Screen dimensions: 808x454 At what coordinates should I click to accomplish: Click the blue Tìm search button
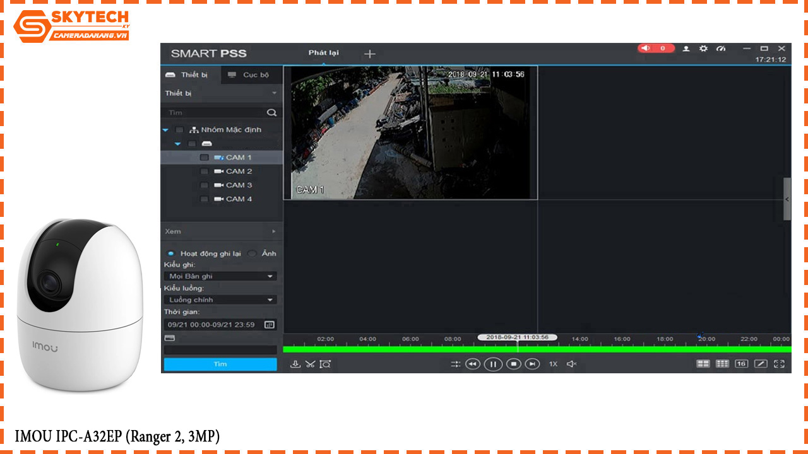(x=220, y=364)
